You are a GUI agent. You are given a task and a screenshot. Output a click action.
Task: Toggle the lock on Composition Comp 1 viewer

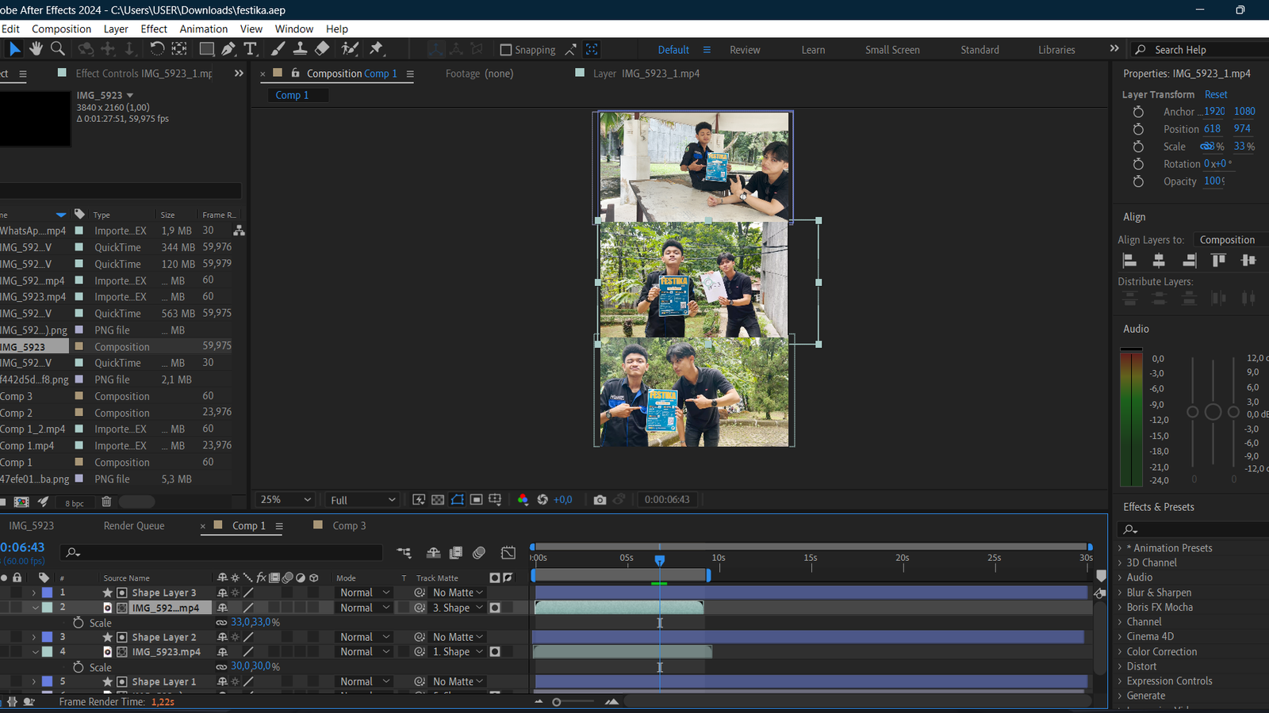[x=295, y=73]
